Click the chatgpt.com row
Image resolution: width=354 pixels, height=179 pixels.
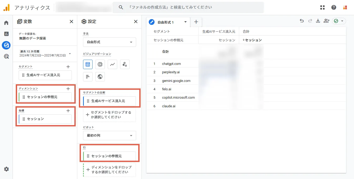[171, 64]
